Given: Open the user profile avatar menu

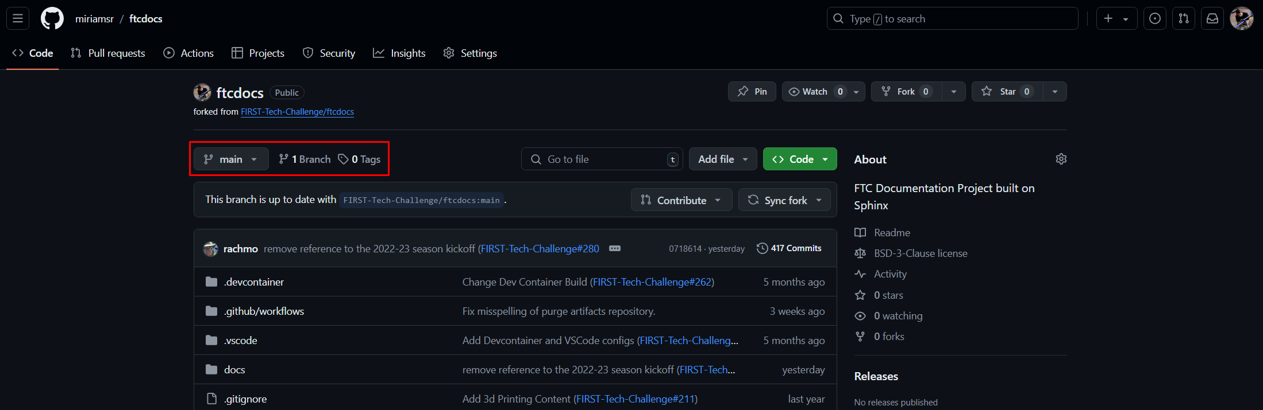Looking at the screenshot, I should coord(1241,18).
